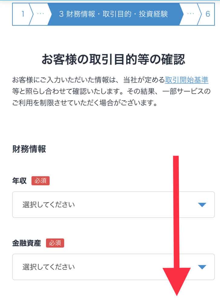This screenshot has width=220, height=308.
Task: Open the 金融資産 dropdown field
Action: [113, 267]
